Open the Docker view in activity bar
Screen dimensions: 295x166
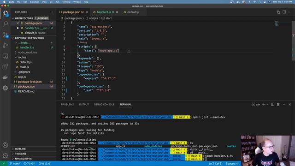click(5, 77)
